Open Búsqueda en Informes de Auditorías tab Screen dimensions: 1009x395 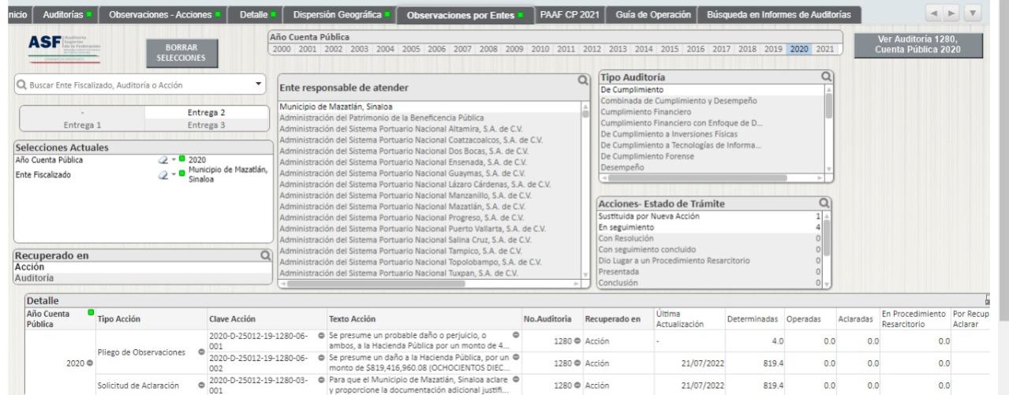tap(778, 15)
